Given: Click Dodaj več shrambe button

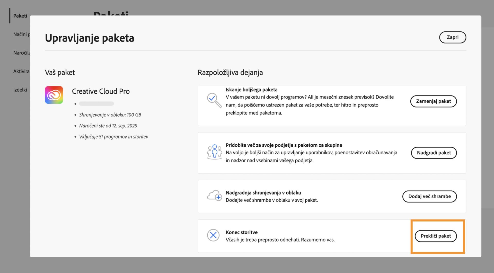Looking at the screenshot, I should (x=429, y=196).
